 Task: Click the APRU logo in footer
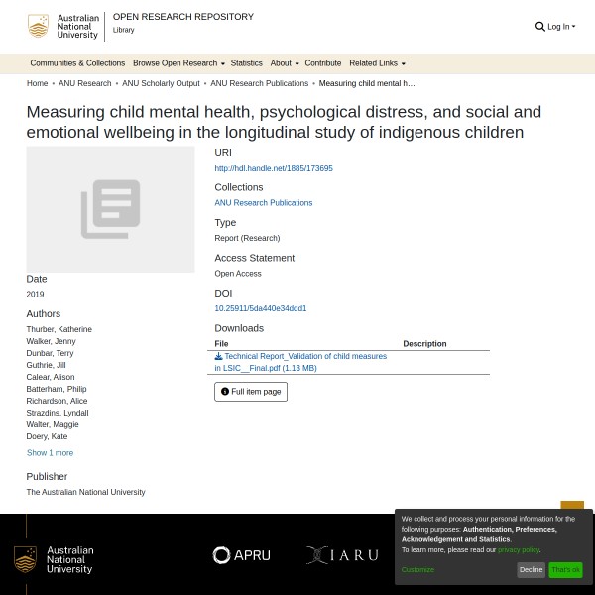[241, 555]
